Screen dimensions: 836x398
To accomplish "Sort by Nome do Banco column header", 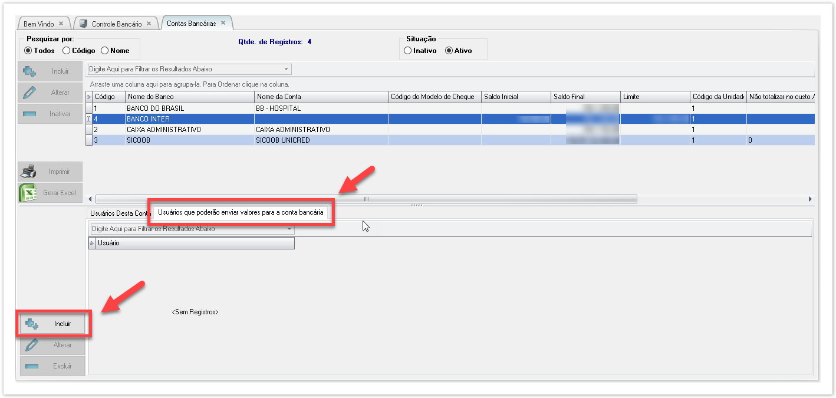I will coord(189,97).
